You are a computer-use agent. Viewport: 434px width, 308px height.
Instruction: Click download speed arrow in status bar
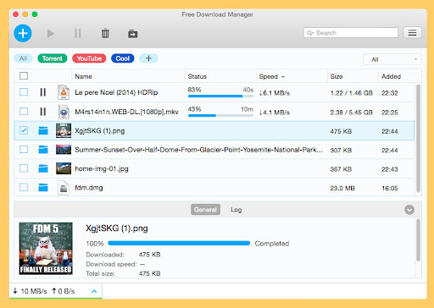[x=15, y=290]
